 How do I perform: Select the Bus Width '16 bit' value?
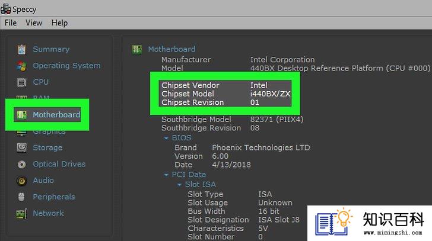[269, 211]
